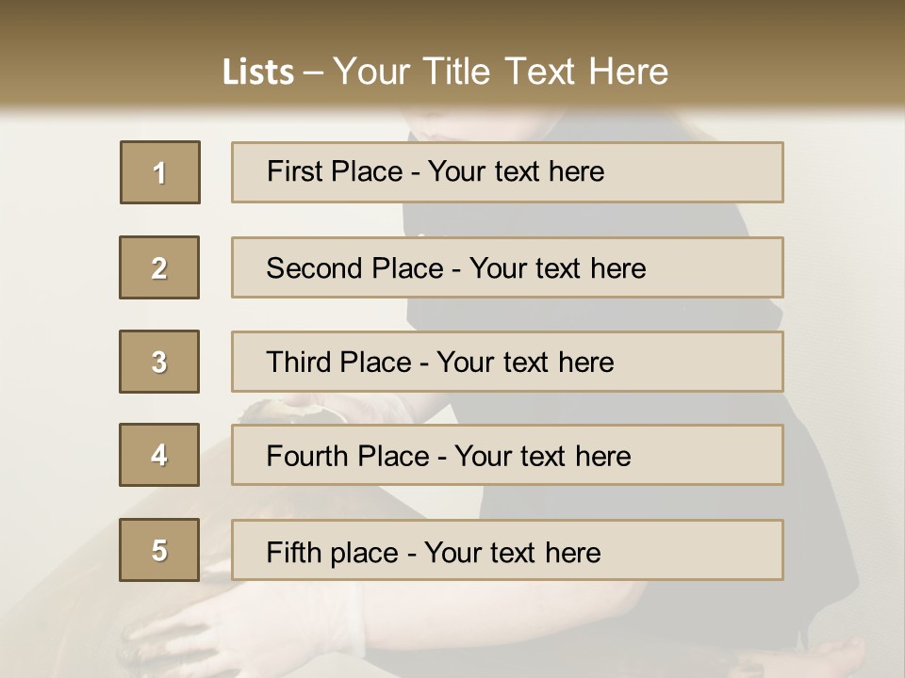Select the Third Place text bar

click(x=507, y=362)
